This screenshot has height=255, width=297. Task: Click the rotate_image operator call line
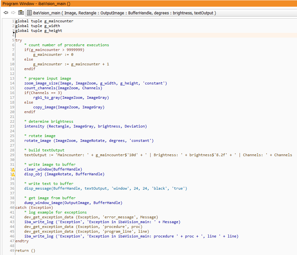click(89, 141)
